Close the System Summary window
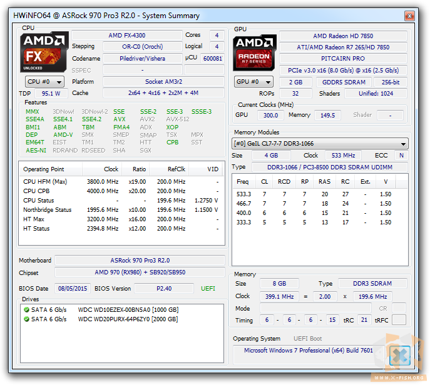The width and height of the screenshot is (430, 385). (x=409, y=16)
